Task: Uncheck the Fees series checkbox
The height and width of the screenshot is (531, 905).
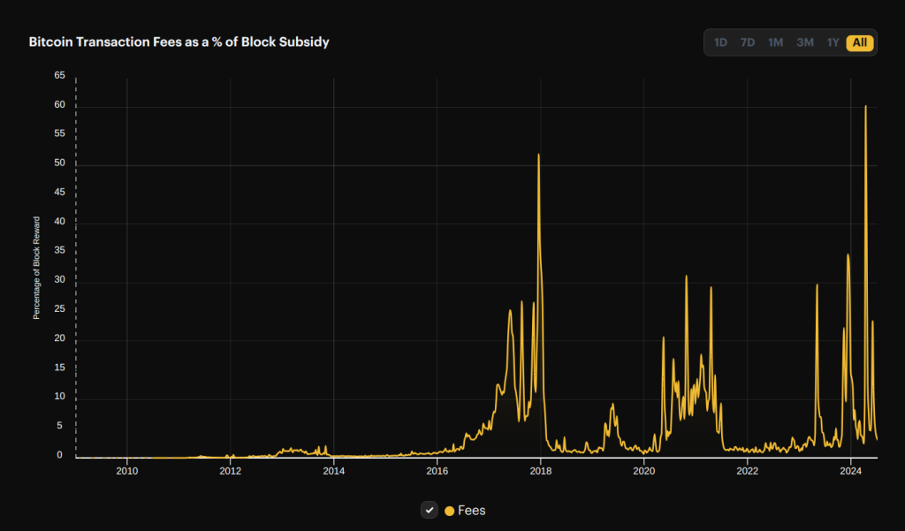Action: [x=429, y=510]
